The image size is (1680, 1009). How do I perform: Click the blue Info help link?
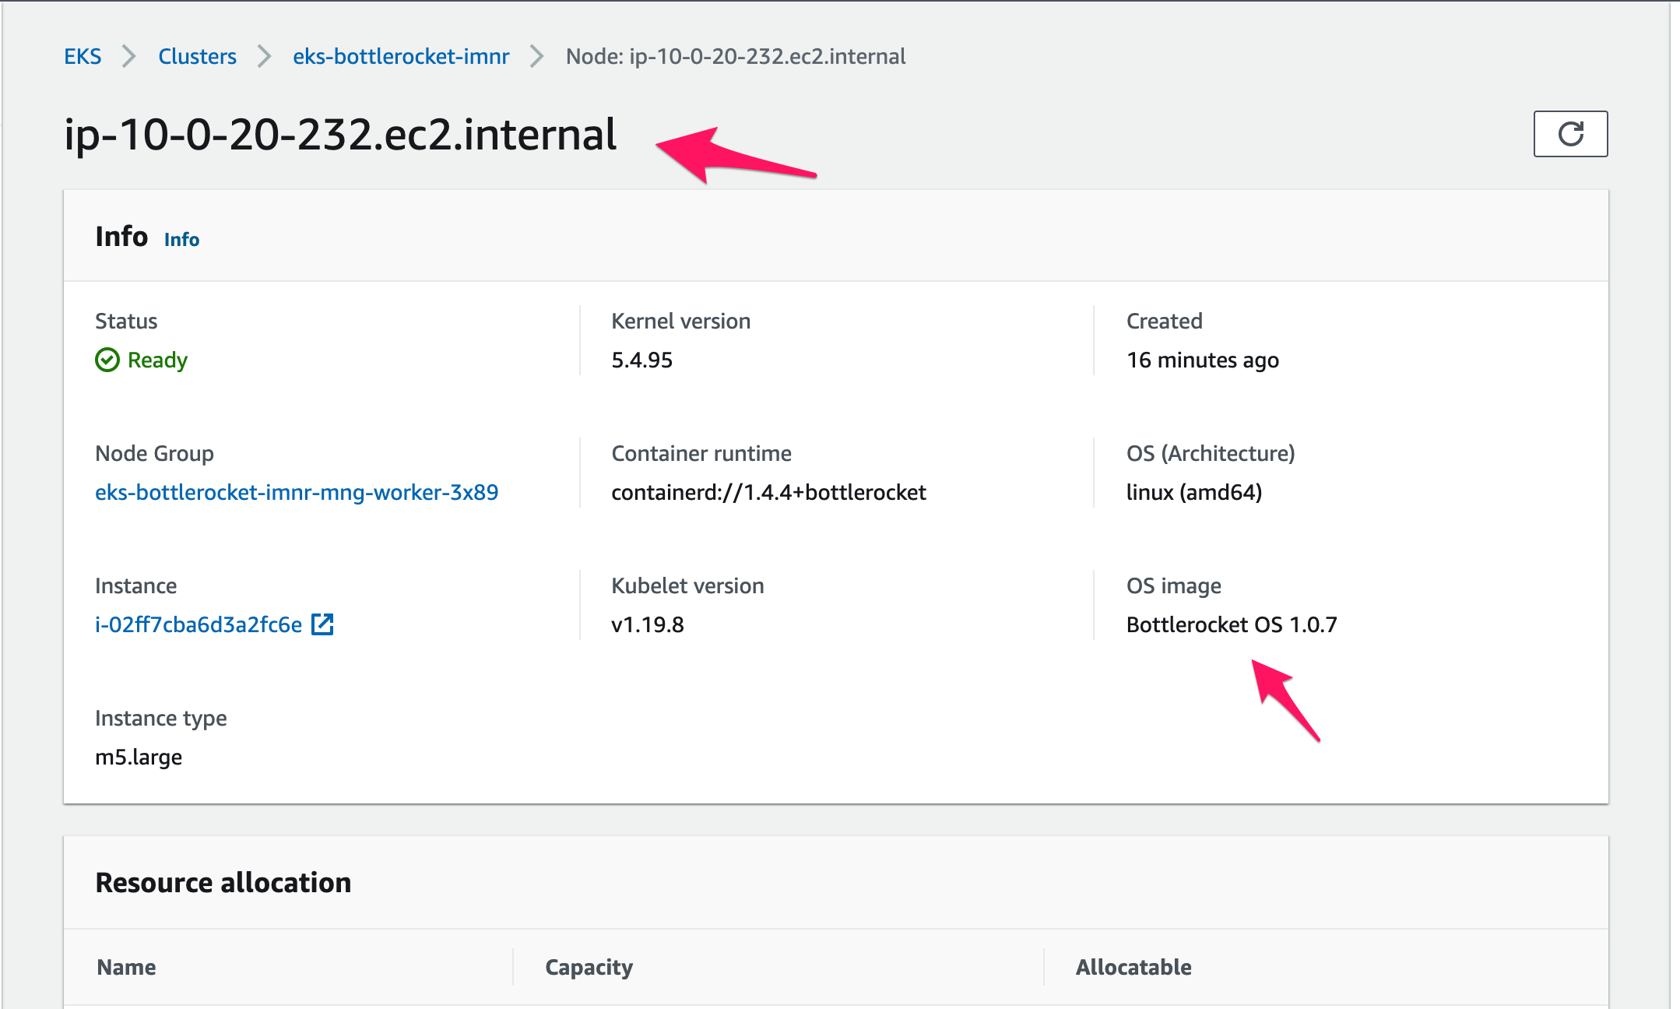(x=181, y=239)
